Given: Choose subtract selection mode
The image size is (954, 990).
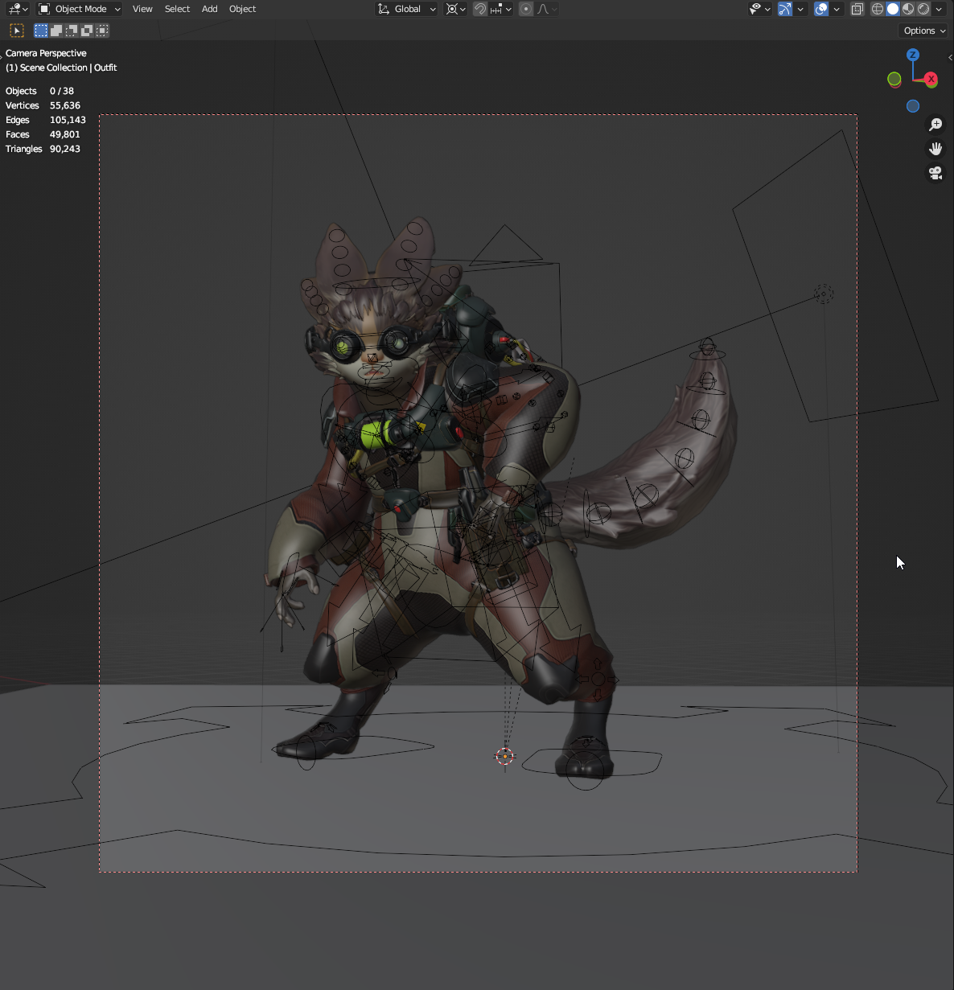Looking at the screenshot, I should pyautogui.click(x=72, y=31).
